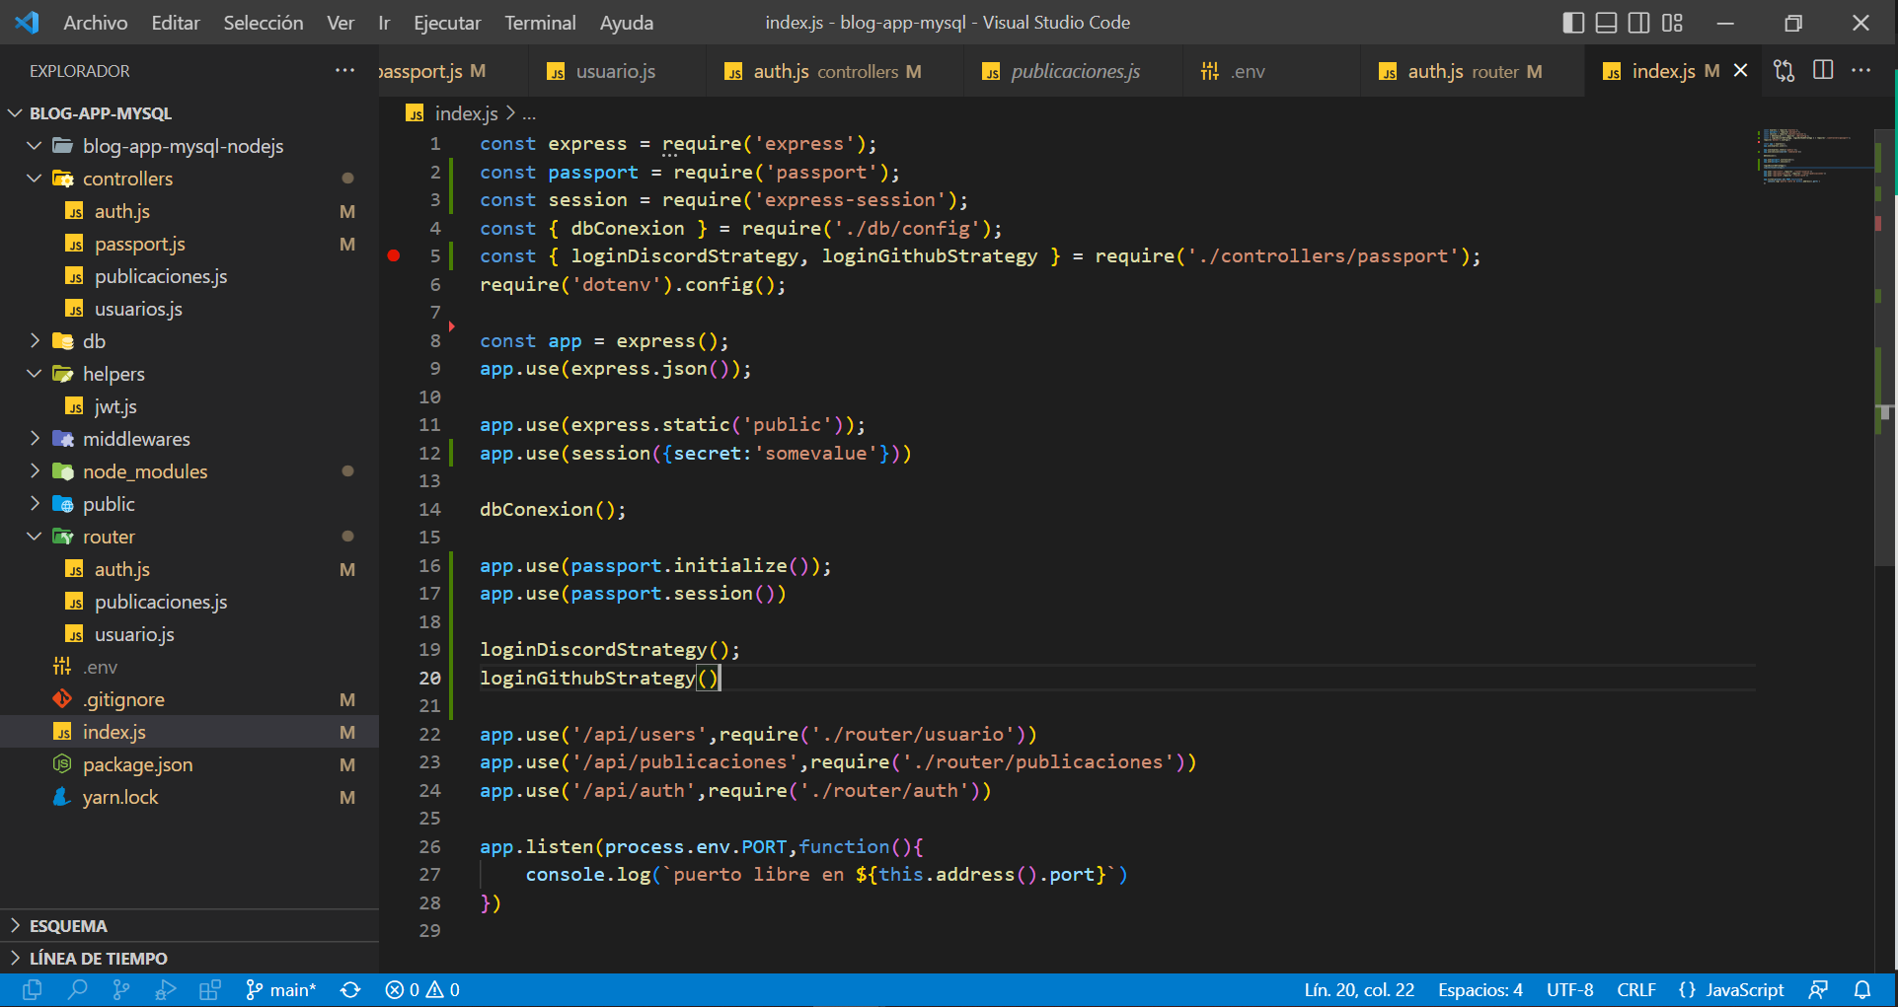Click the code minimap preview
This screenshot has height=1007, width=1898.
click(x=1814, y=156)
